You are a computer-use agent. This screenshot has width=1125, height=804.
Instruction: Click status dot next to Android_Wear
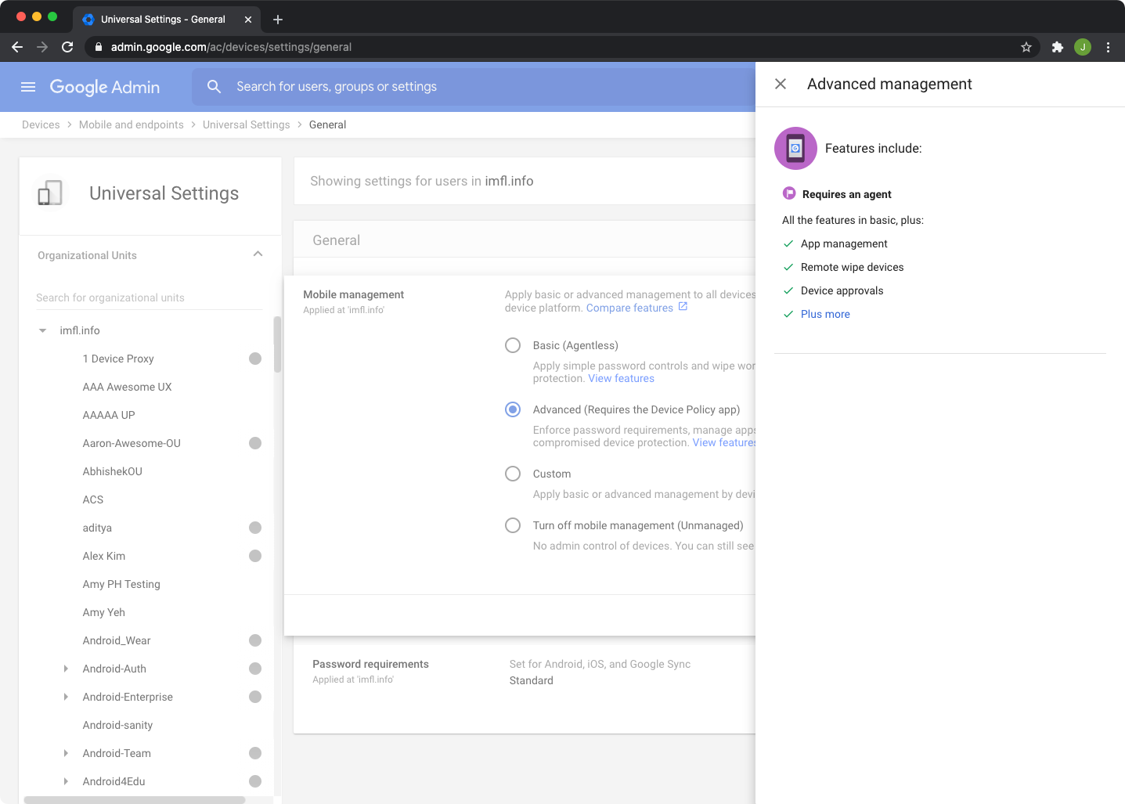pos(255,640)
